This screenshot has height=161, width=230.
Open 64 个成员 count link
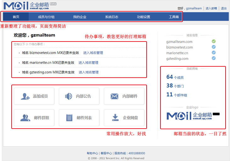pyautogui.click(x=175, y=77)
